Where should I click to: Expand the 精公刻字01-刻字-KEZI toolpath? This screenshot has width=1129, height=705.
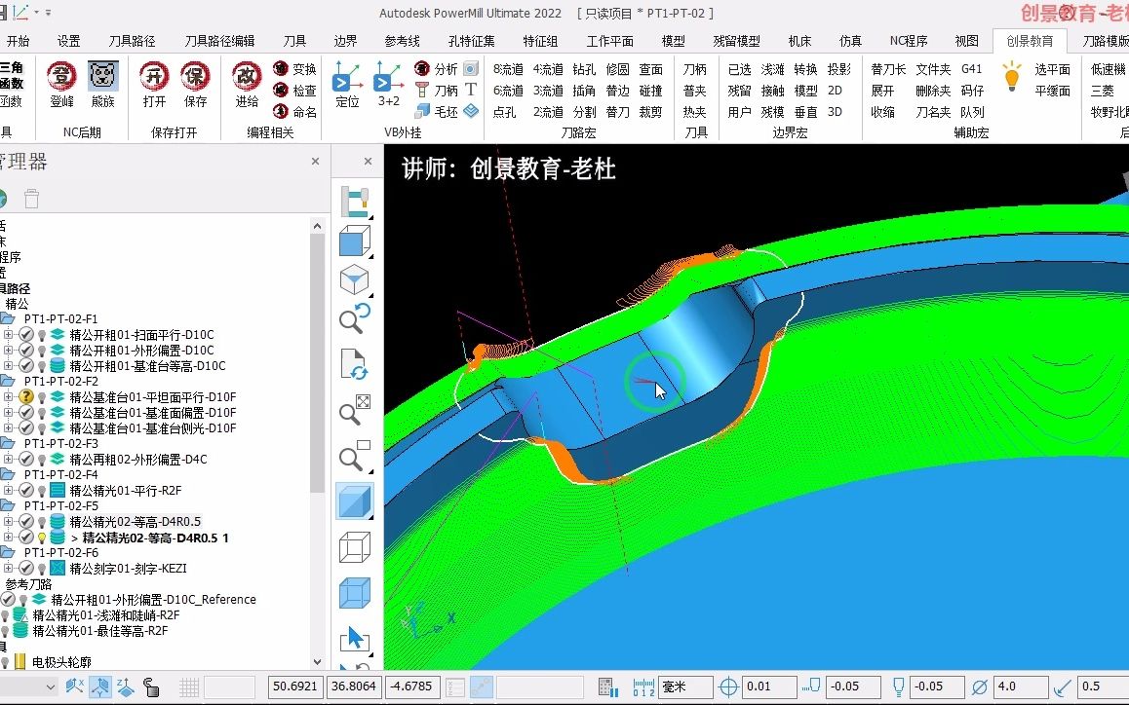(8, 569)
